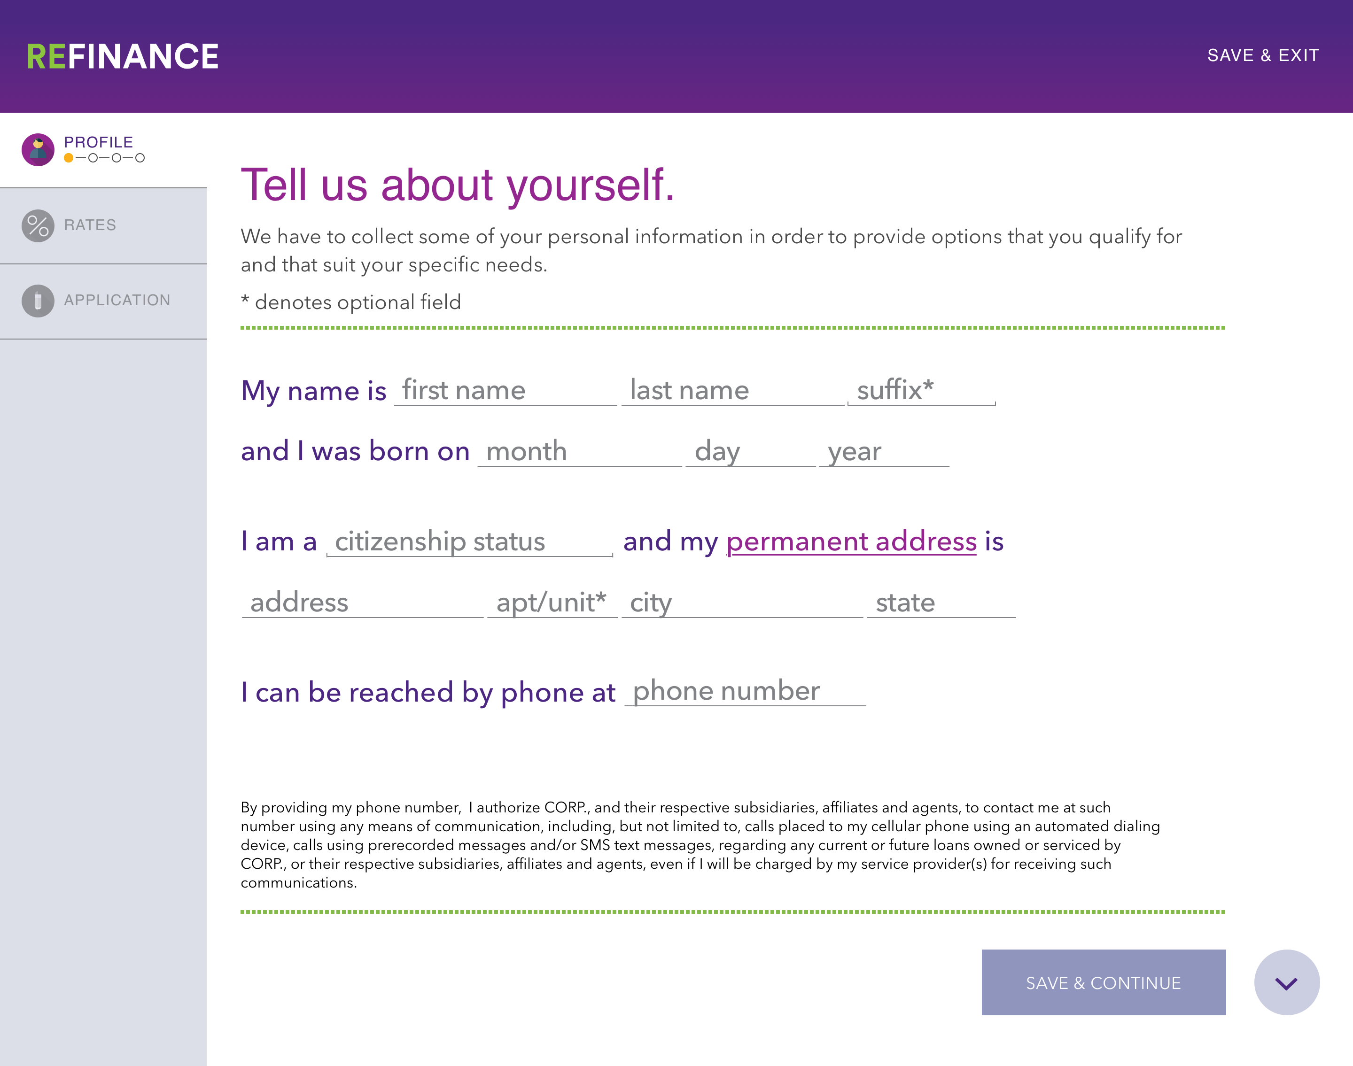Focus the first name field
This screenshot has width=1353, height=1066.
pos(505,390)
